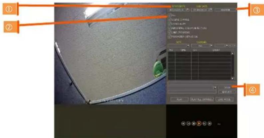Open the start date calendar picker

188,10
